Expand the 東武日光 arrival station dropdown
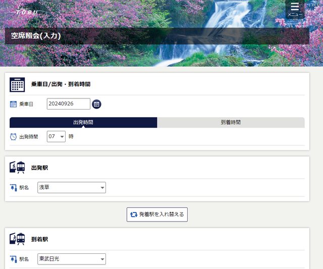 point(72,259)
